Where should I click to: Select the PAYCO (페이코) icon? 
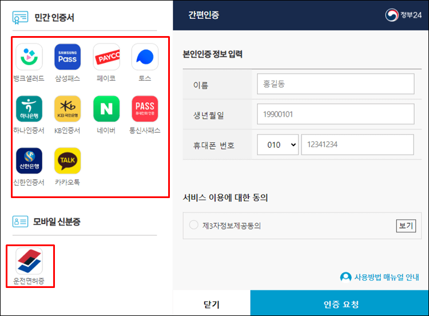click(106, 57)
